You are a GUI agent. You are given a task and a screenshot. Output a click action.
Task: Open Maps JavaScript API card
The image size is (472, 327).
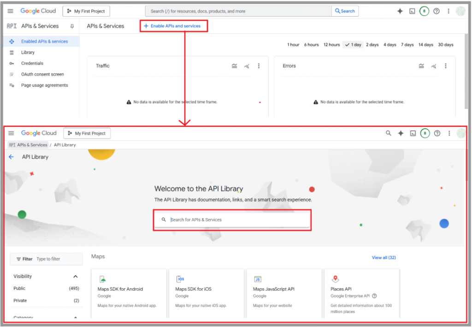tap(284, 293)
